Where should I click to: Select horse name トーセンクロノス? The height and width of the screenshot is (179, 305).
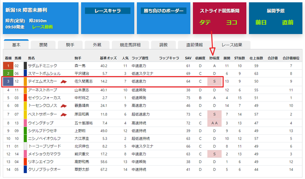(43, 106)
